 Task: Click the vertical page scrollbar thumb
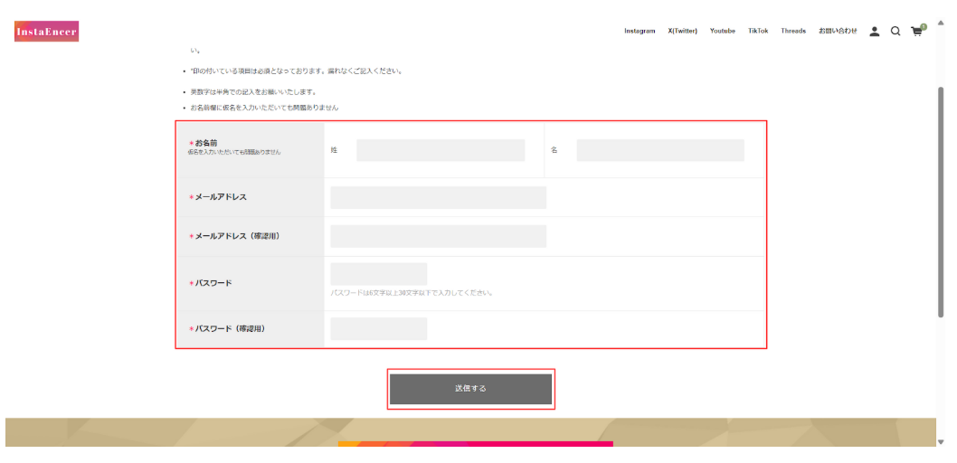(x=941, y=199)
